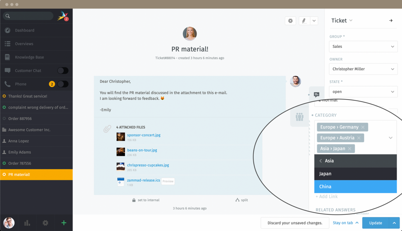
Task: Click beans-on-tour.jpg thumbnail image
Action: point(121,152)
